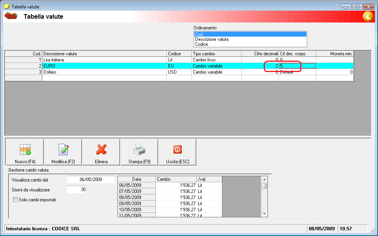Click the strawberry logo beside Tabella valute

pos(11,16)
